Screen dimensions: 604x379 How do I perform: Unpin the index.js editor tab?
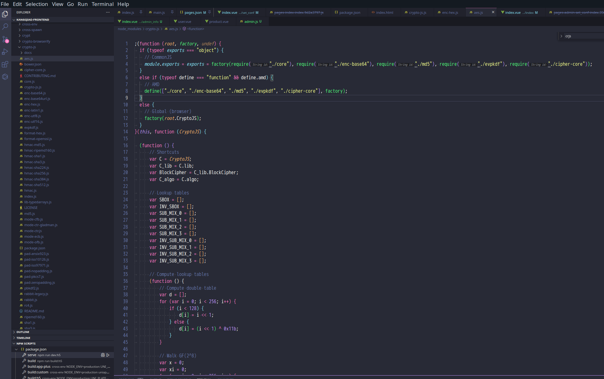pyautogui.click(x=141, y=12)
